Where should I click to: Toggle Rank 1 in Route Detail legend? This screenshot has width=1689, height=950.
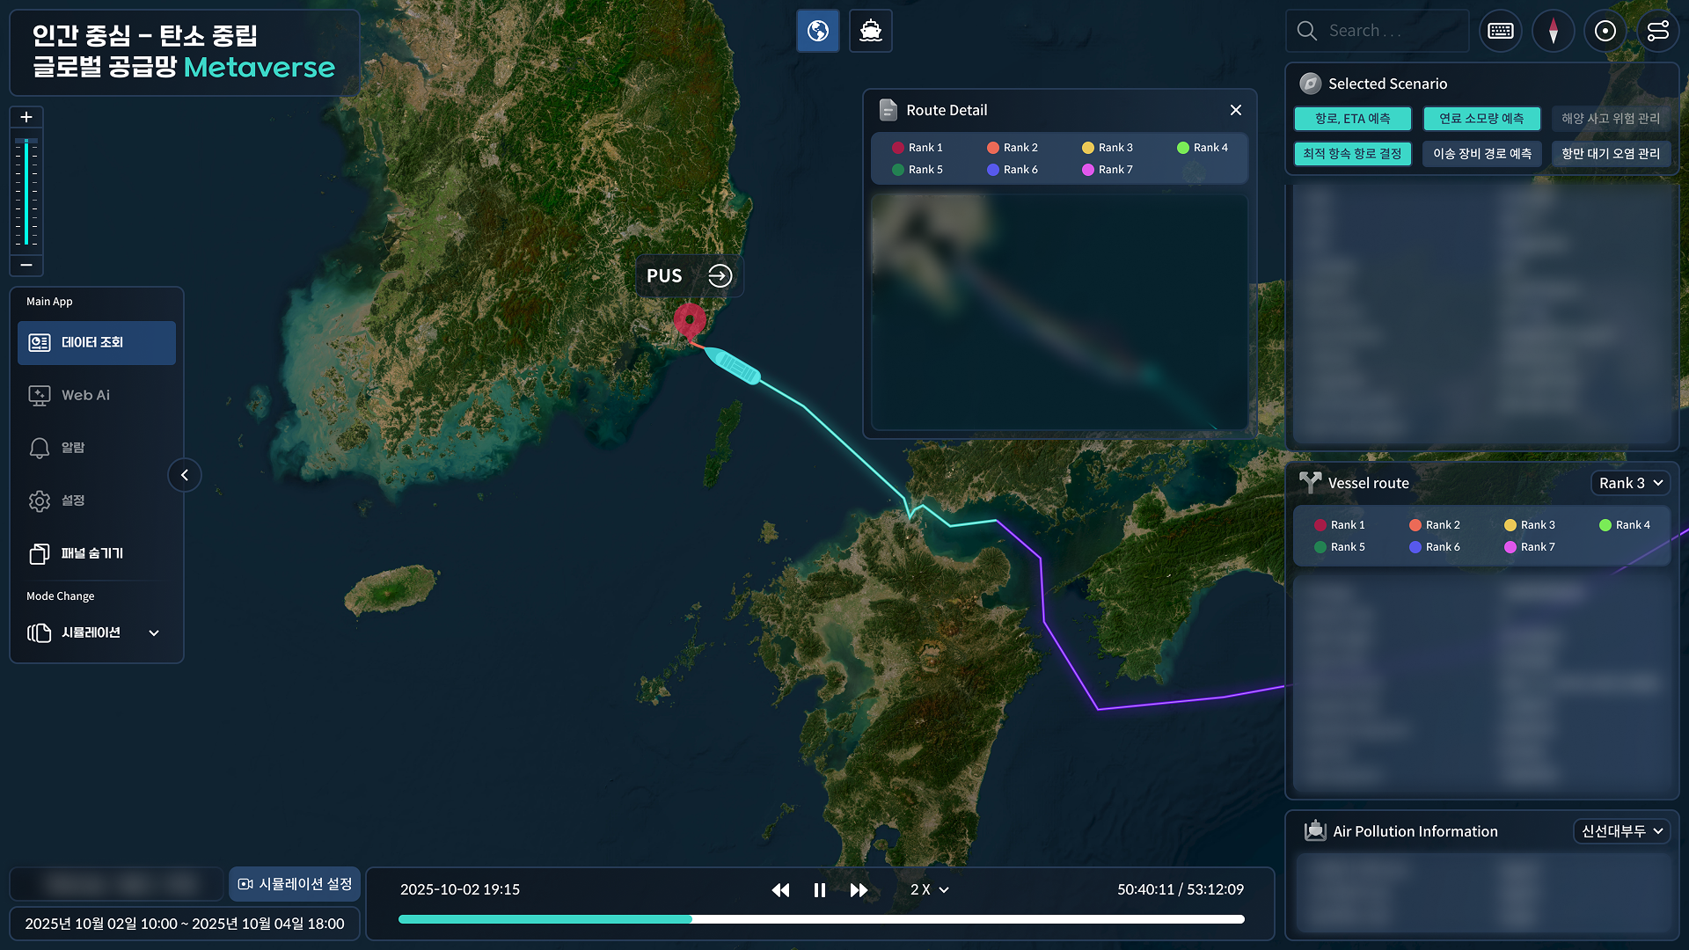click(918, 148)
